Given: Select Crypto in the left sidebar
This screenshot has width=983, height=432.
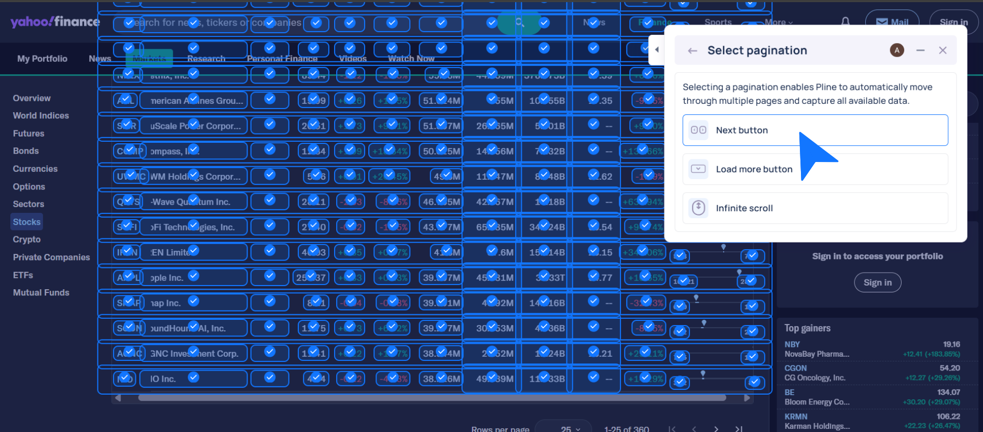Looking at the screenshot, I should pyautogui.click(x=26, y=239).
